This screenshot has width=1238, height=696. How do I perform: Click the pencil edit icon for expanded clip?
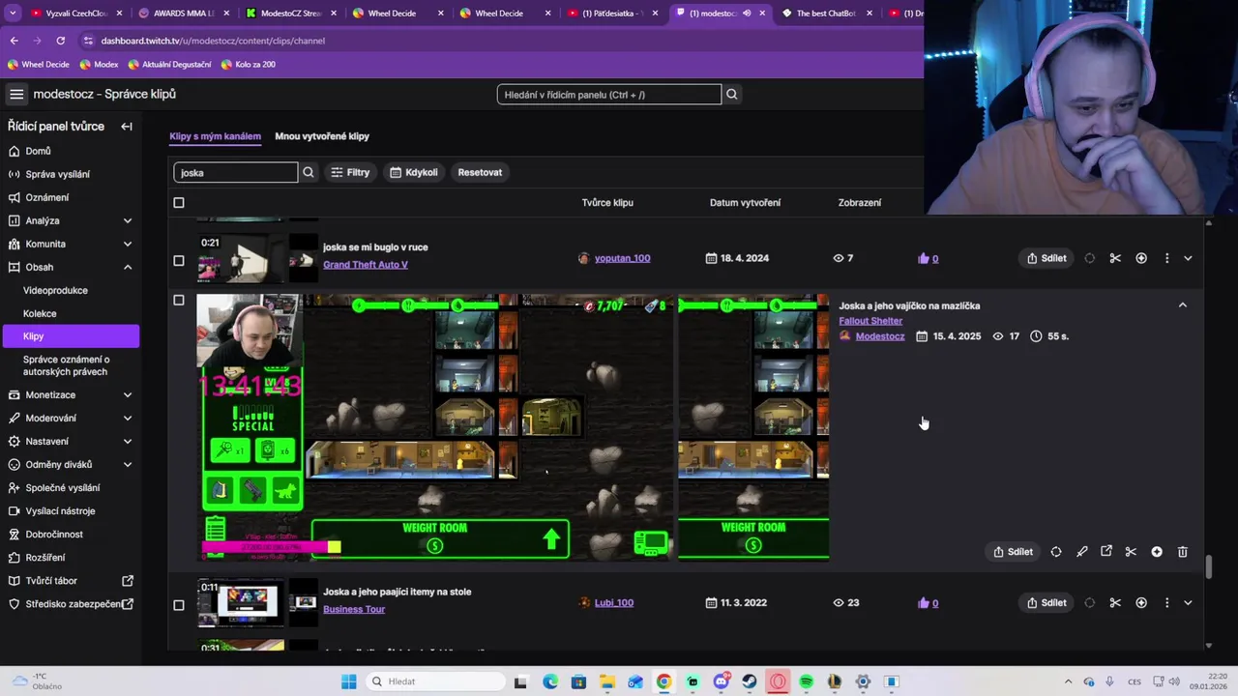click(x=1081, y=552)
